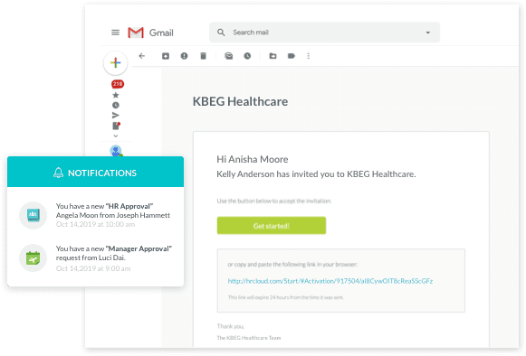The height and width of the screenshot is (356, 526).
Task: Open Snoozed messages in sidebar
Action: pyautogui.click(x=116, y=105)
